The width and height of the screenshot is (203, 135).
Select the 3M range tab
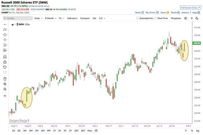[37, 131]
